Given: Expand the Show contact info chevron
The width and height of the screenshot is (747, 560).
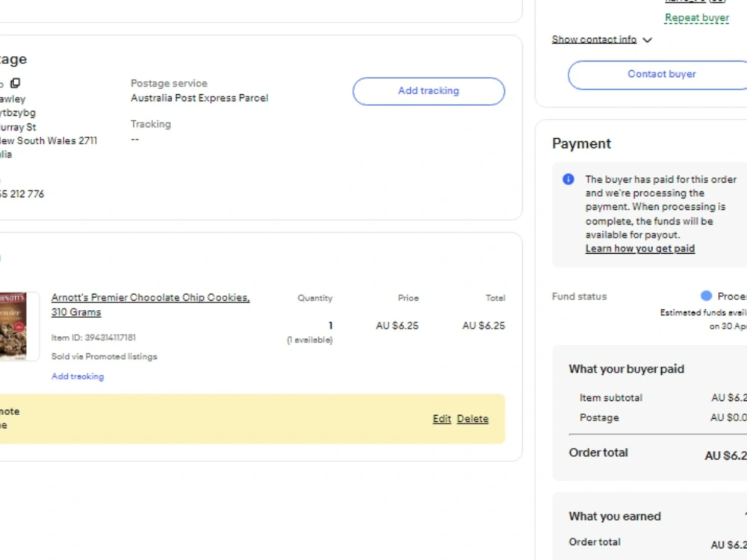Looking at the screenshot, I should tap(647, 40).
